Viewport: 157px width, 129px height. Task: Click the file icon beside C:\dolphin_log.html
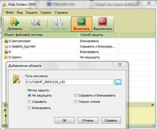point(6,47)
